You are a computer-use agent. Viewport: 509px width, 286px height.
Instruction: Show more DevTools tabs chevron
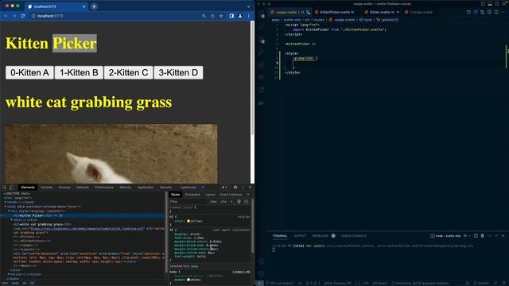[x=203, y=187]
